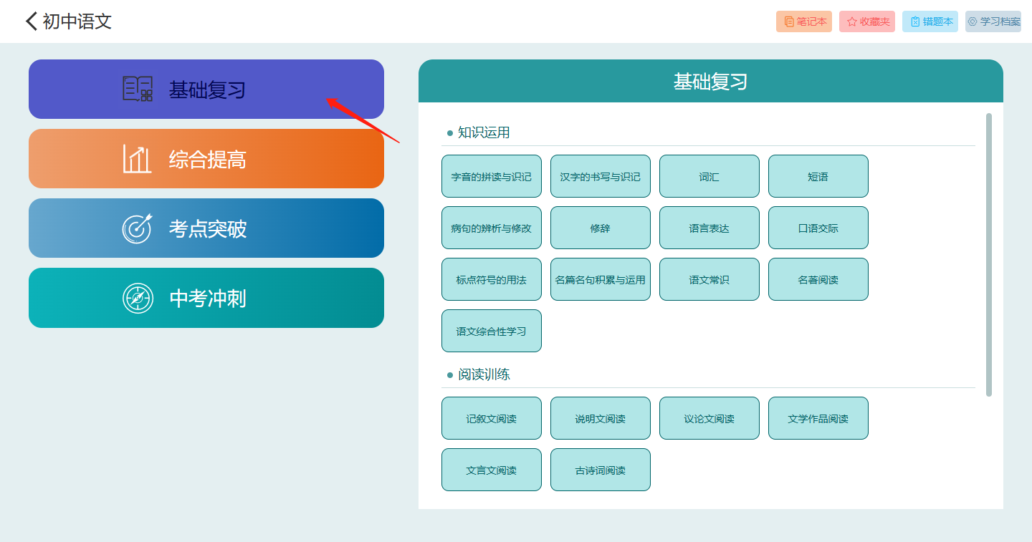
Task: Switch to the 中考冲刺 section
Action: [207, 298]
